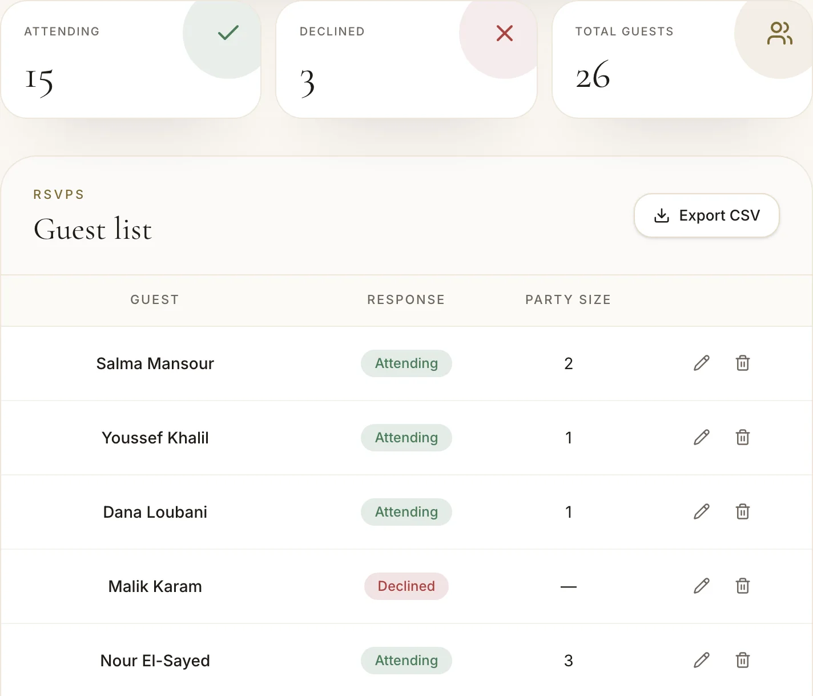Export the guest list as CSV
Viewport: 813px width, 696px height.
pos(707,215)
